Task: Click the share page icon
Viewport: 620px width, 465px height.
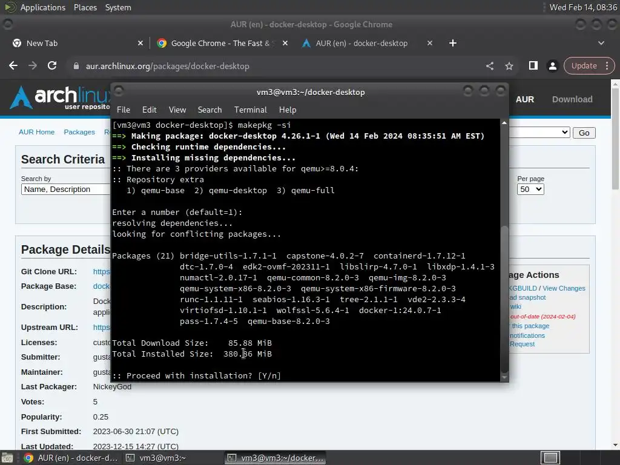Action: (x=489, y=66)
